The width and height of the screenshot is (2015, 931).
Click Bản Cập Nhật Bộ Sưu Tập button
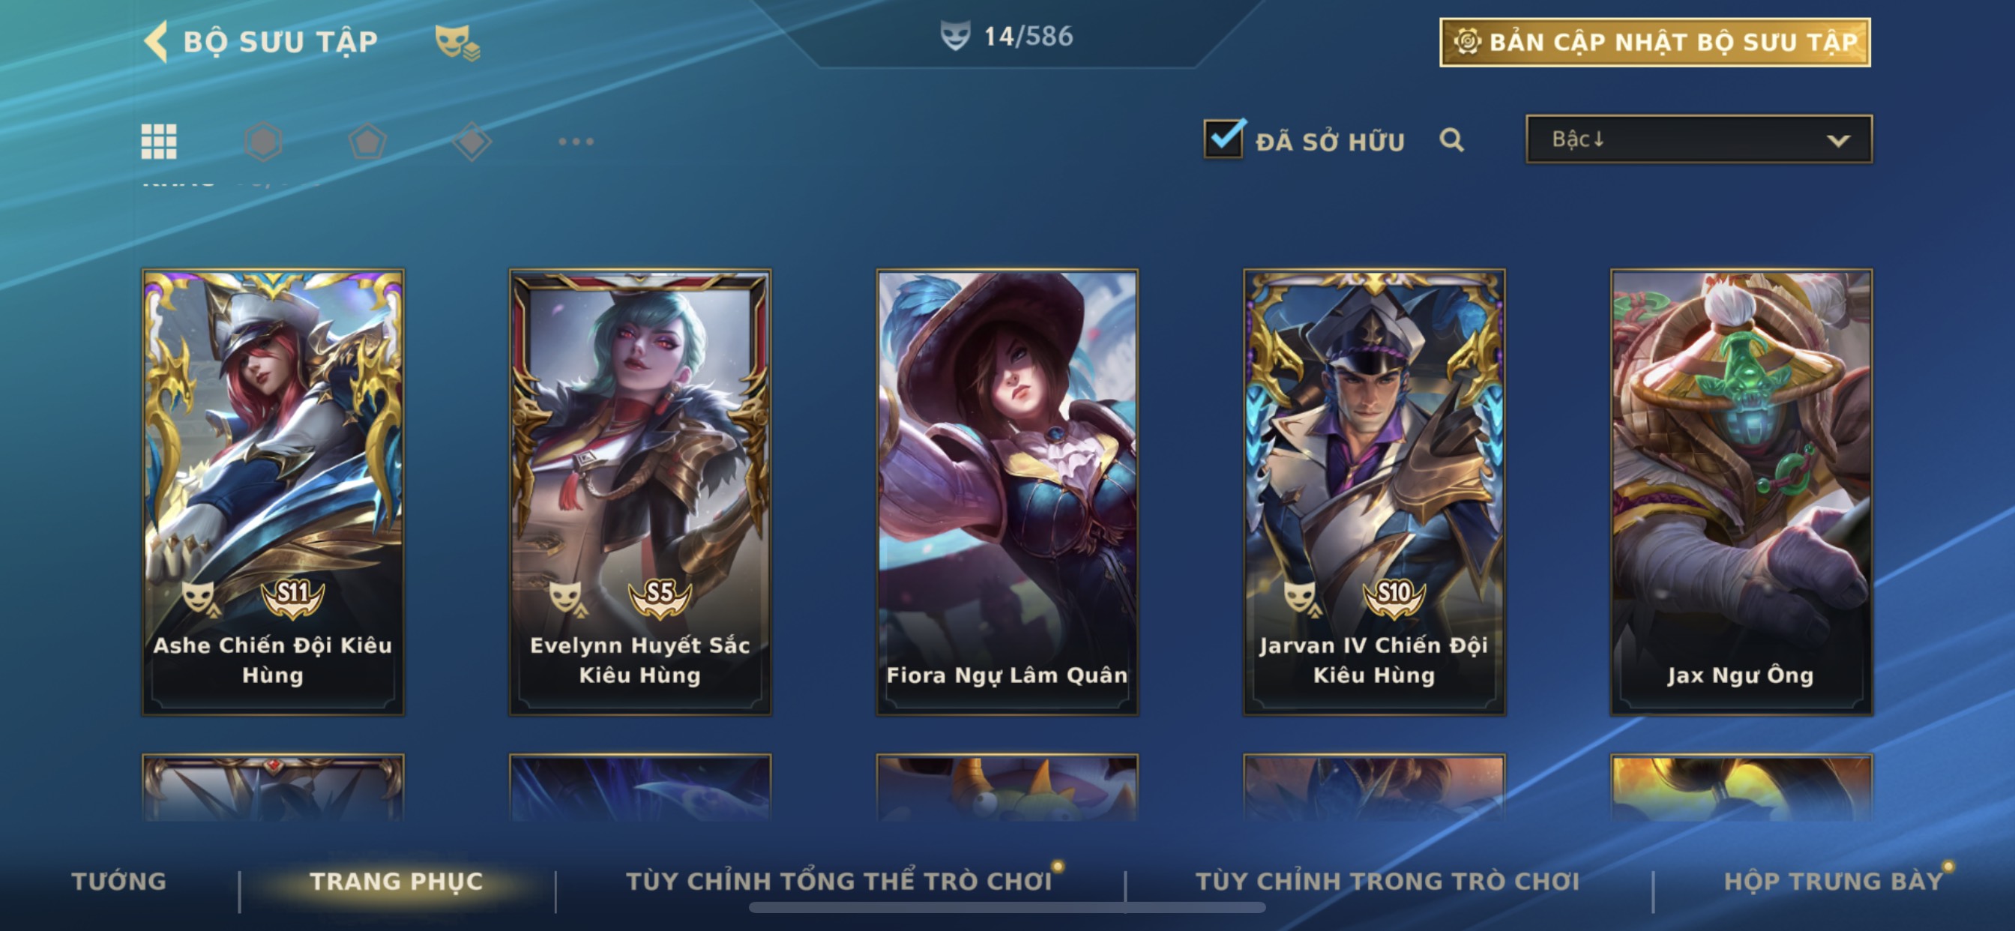tap(1655, 42)
